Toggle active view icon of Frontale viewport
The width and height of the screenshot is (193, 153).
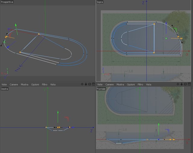pos(189,84)
